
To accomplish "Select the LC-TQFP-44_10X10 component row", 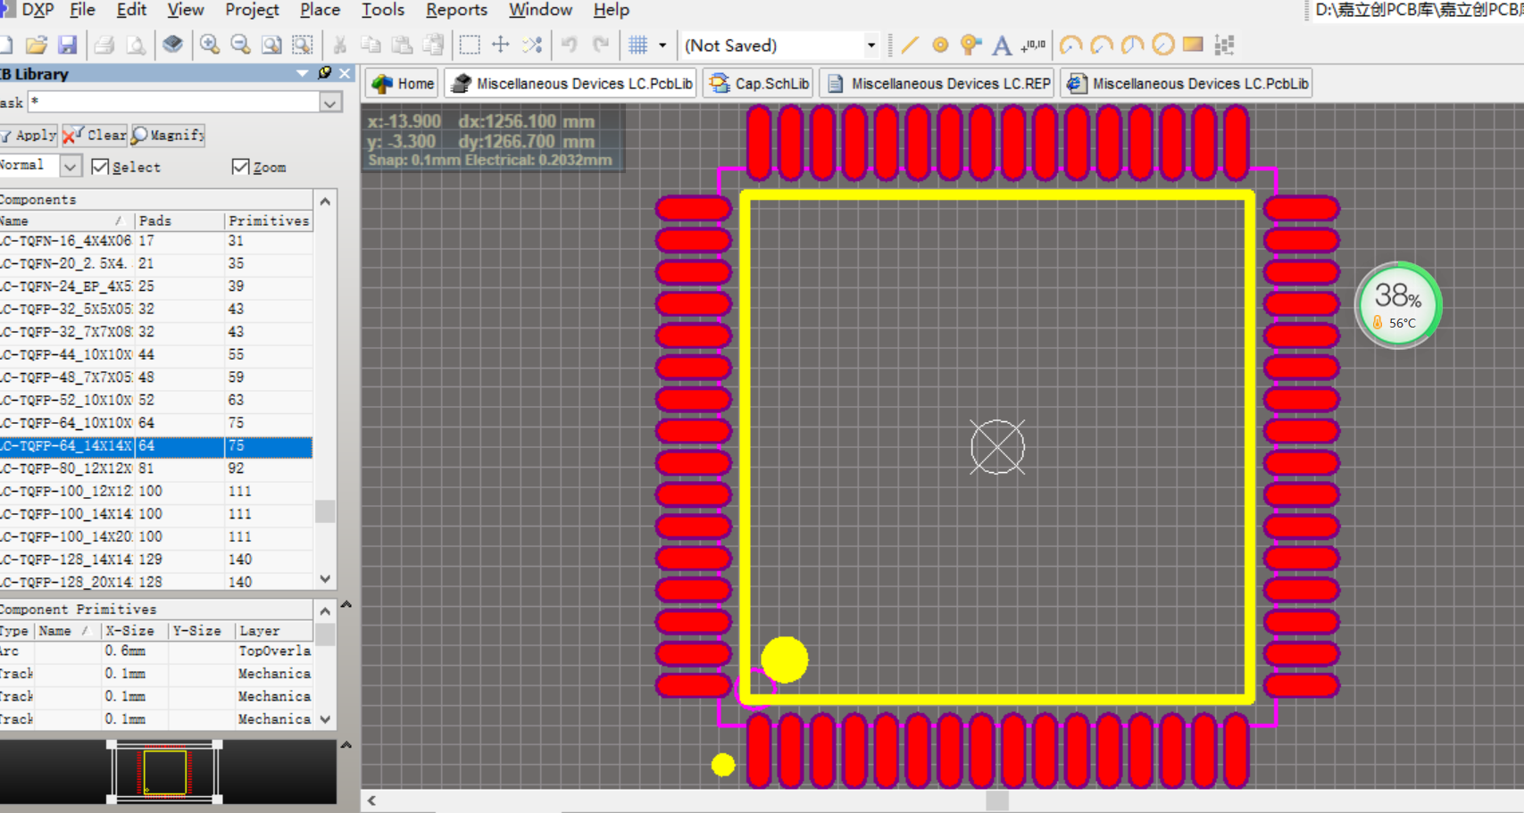I will [156, 354].
